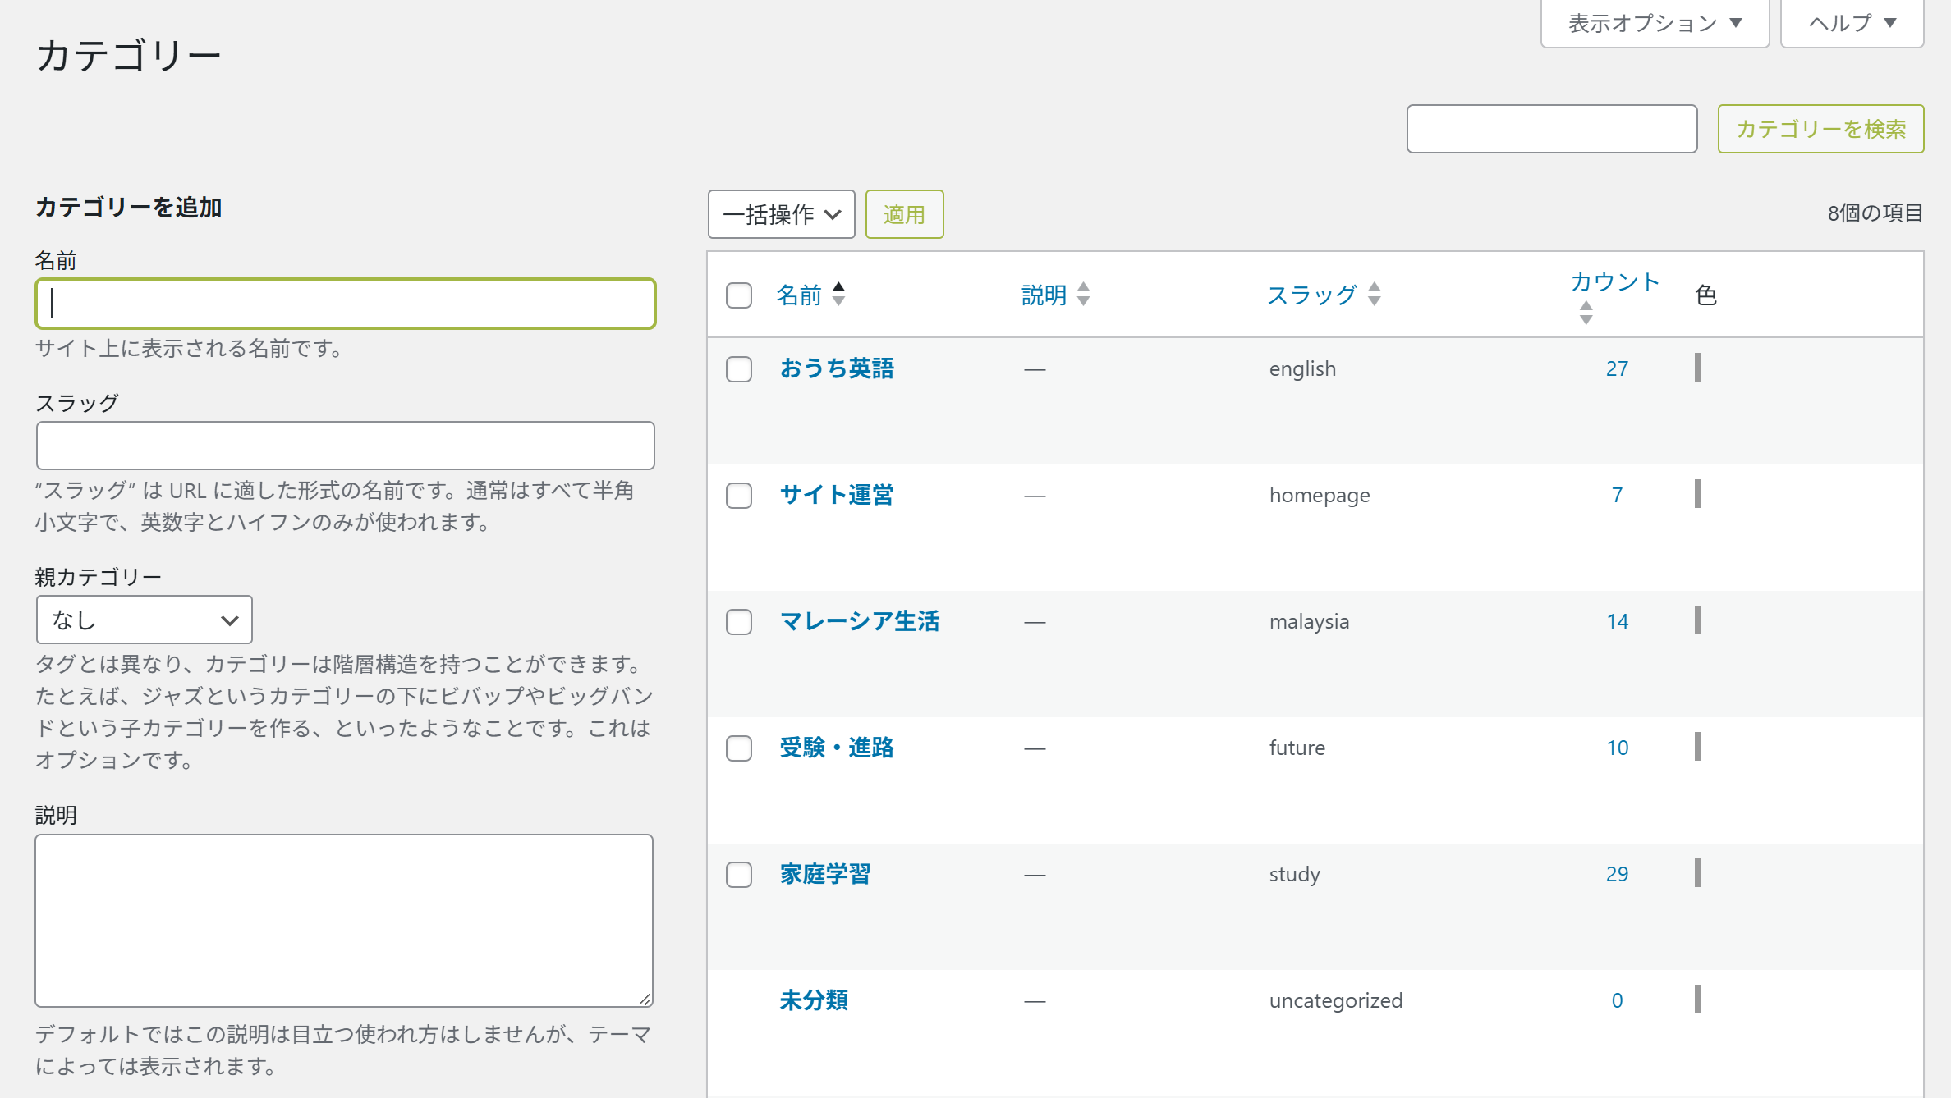Open post count 29 for 家庭学習
This screenshot has width=1951, height=1098.
click(x=1617, y=874)
